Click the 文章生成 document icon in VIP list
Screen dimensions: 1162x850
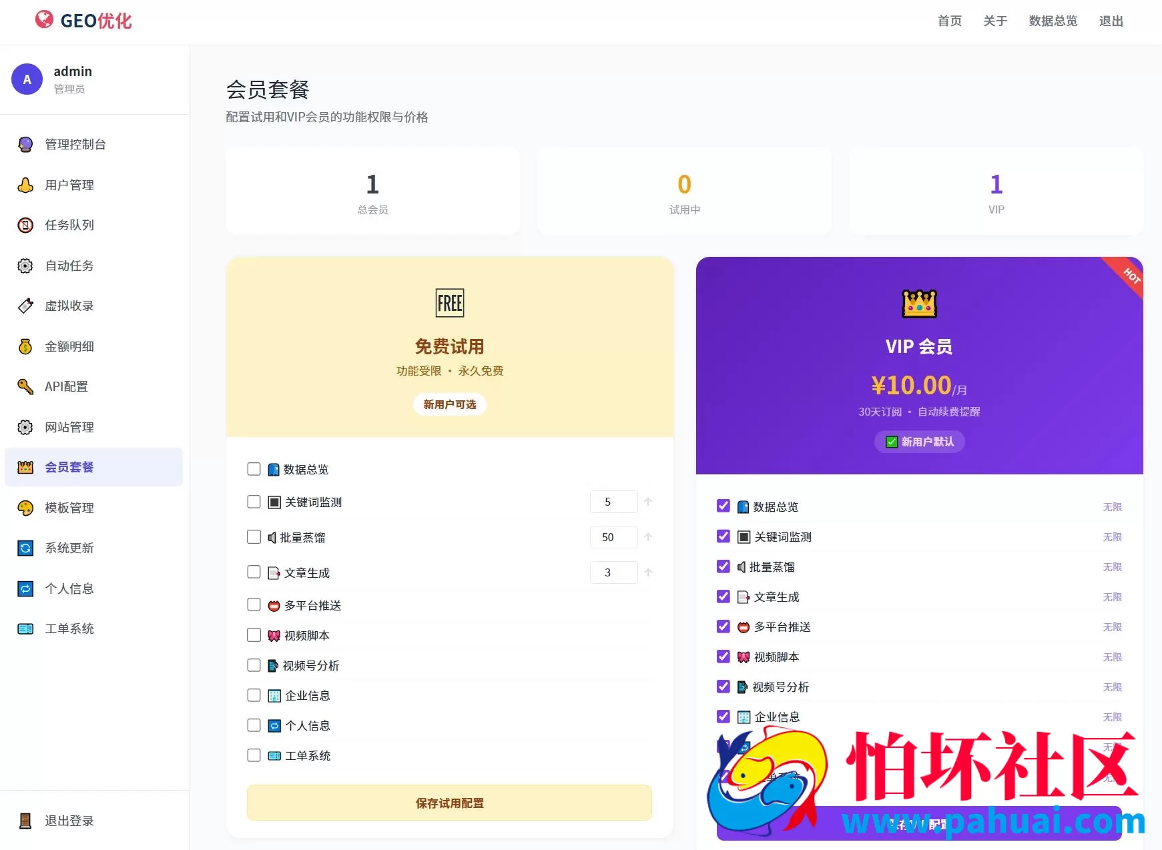(744, 597)
